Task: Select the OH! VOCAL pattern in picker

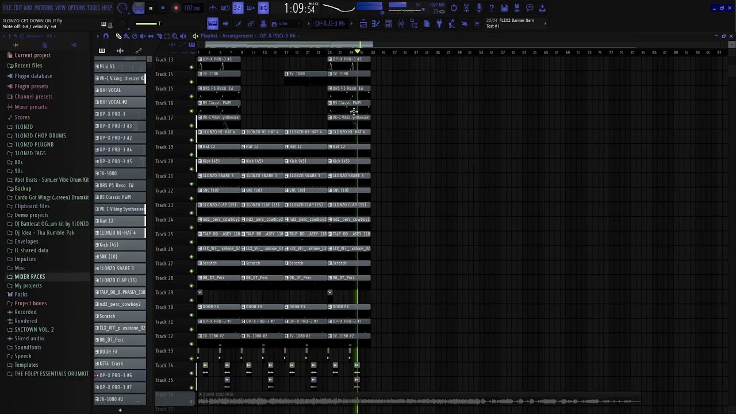Action: point(120,90)
